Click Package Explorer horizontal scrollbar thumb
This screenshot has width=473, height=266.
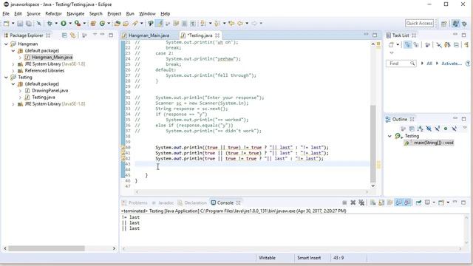pos(47,248)
